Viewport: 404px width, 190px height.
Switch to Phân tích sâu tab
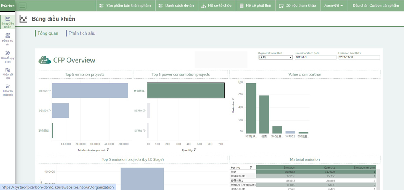tap(82, 33)
